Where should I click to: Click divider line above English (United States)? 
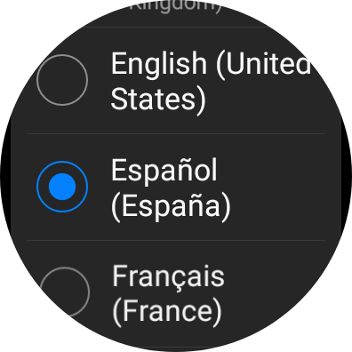coord(176,27)
